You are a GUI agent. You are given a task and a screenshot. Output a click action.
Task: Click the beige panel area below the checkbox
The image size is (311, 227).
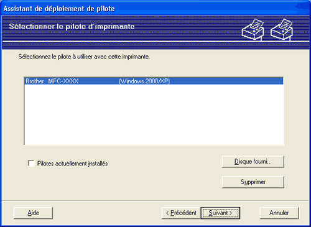[104, 185]
